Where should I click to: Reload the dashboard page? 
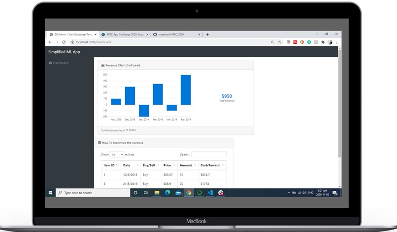64,42
